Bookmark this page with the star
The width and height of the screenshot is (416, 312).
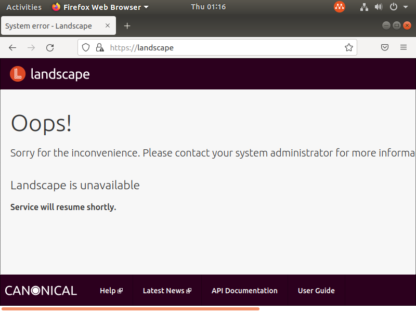tap(349, 47)
